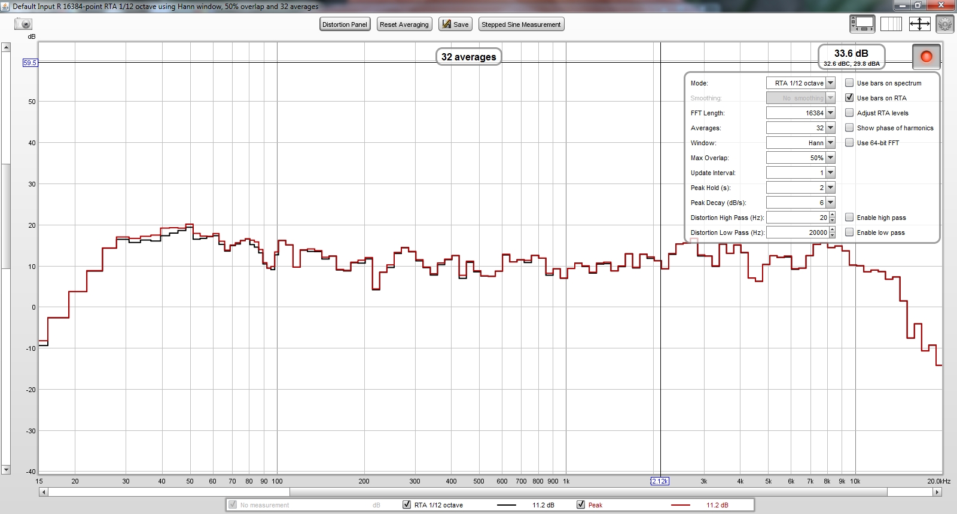Viewport: 957px width, 514px height.
Task: Hide the Peak trace checkbox
Action: (x=581, y=505)
